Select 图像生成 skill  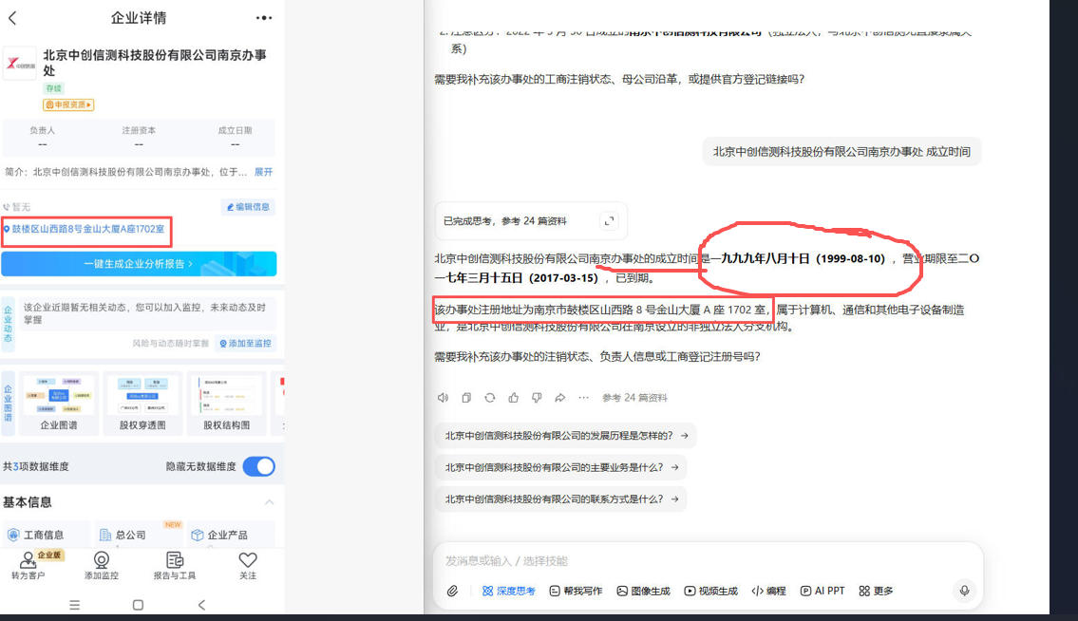click(x=644, y=591)
